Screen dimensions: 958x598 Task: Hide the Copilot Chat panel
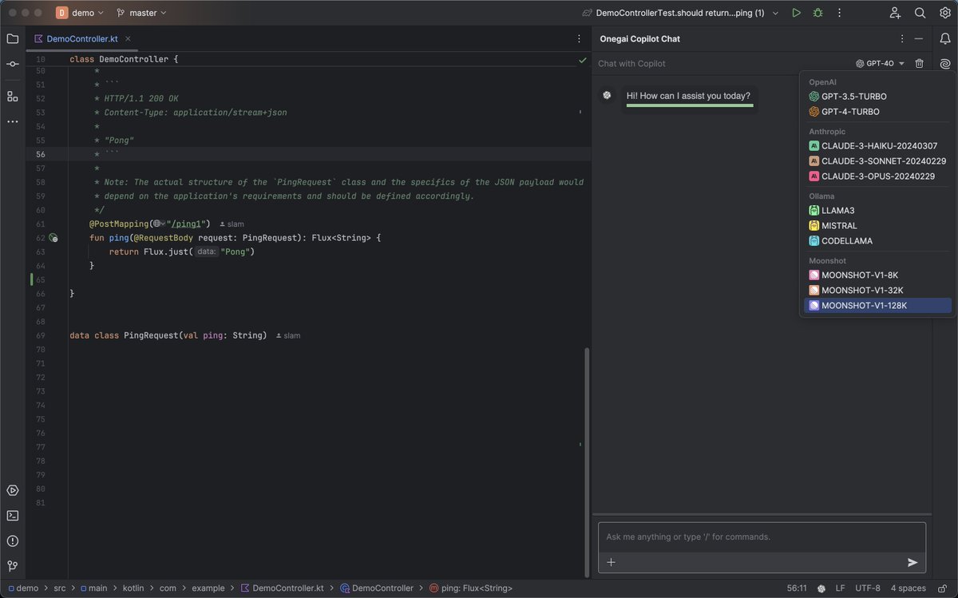click(919, 38)
